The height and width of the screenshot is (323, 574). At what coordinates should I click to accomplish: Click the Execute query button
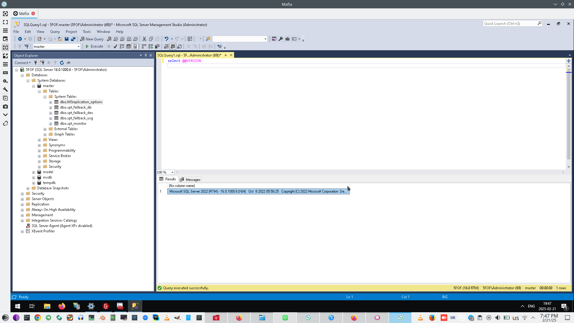tap(94, 46)
